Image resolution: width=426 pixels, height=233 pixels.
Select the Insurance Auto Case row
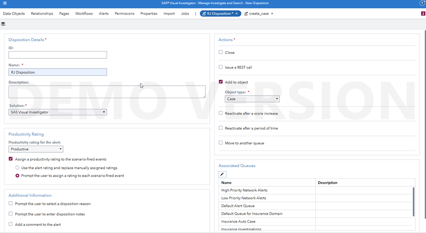315,221
